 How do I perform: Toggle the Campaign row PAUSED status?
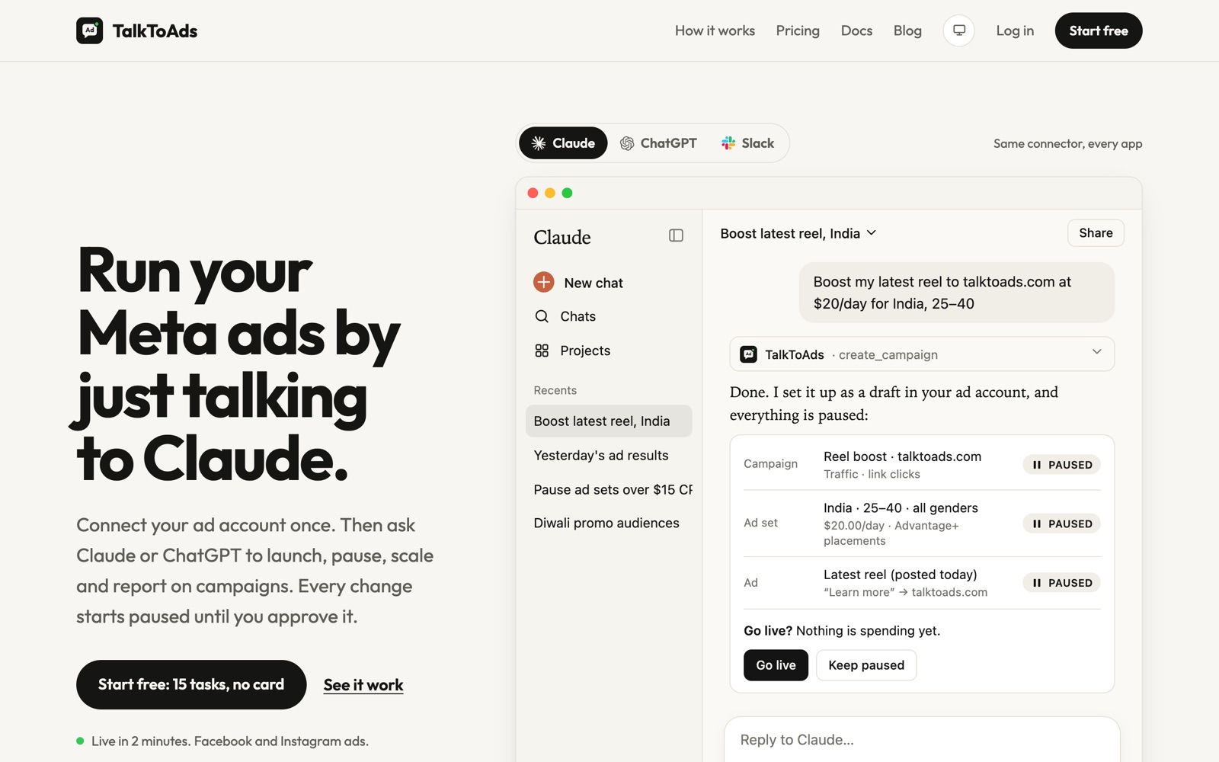point(1061,465)
